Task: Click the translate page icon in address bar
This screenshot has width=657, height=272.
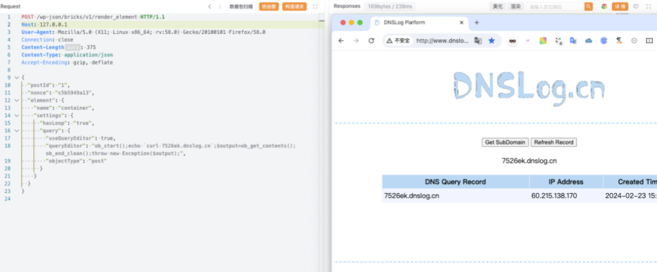Action: [478, 41]
